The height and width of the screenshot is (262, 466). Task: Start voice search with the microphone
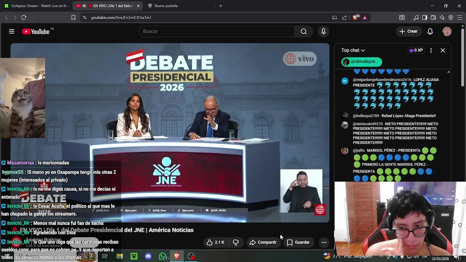pyautogui.click(x=323, y=31)
